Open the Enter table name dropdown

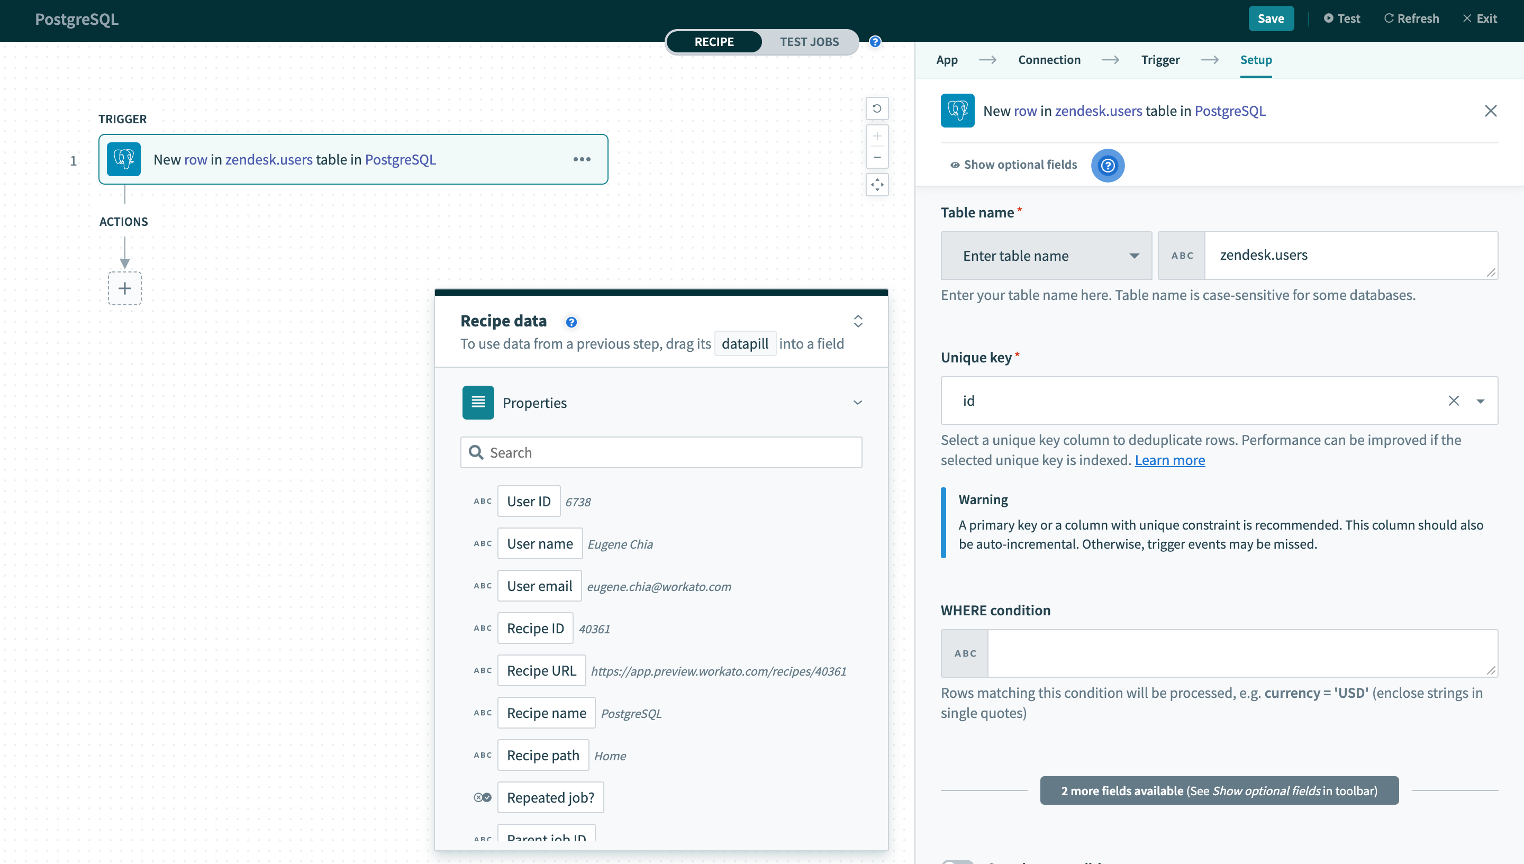pyautogui.click(x=1046, y=256)
